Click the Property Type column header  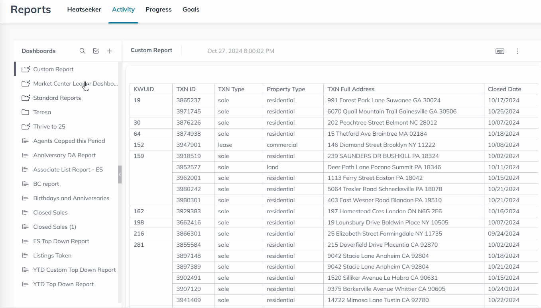[x=293, y=89]
